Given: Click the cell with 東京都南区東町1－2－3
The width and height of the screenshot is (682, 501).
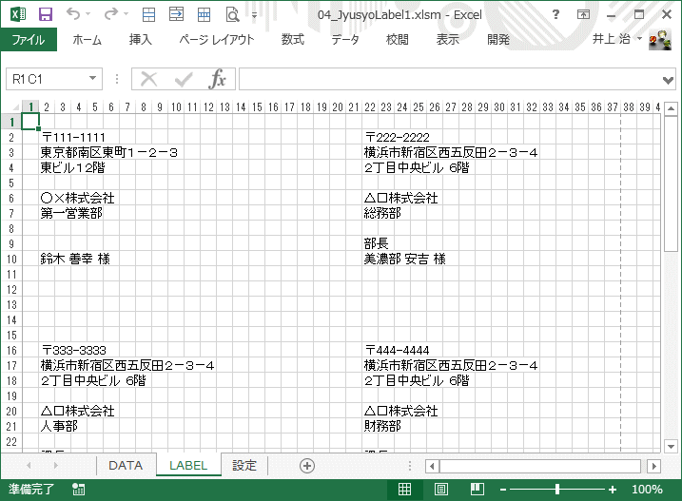Looking at the screenshot, I should 108,153.
